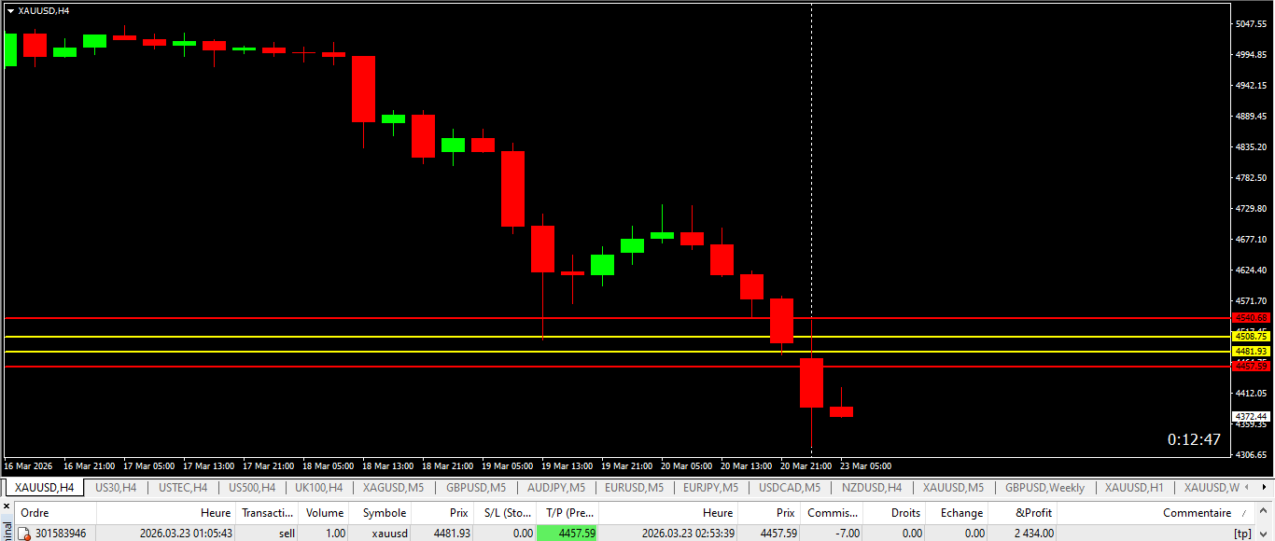Screen dimensions: 1275x541
Task: Switch to the XAGUSD,M5 chart tab
Action: tap(393, 488)
